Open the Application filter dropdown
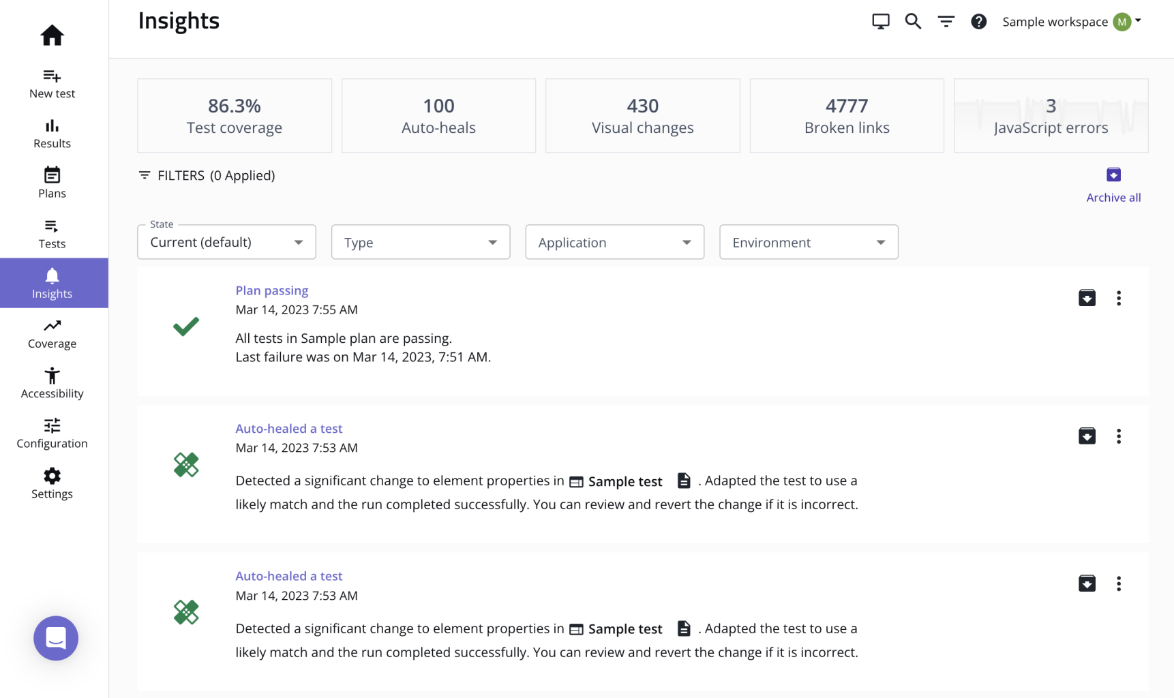The image size is (1174, 698). pos(614,242)
